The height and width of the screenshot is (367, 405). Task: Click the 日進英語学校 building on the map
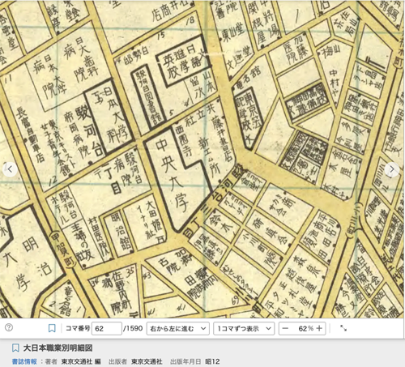point(184,62)
